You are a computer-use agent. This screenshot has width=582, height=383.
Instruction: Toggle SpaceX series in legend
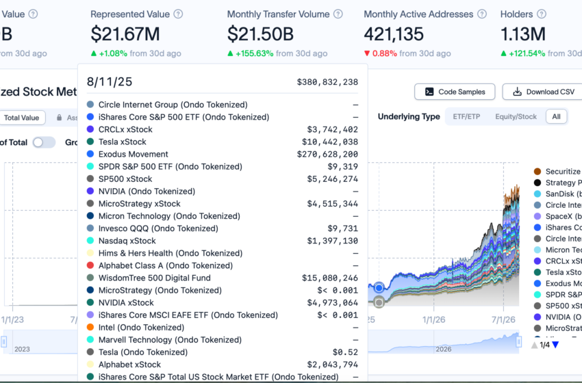557,216
